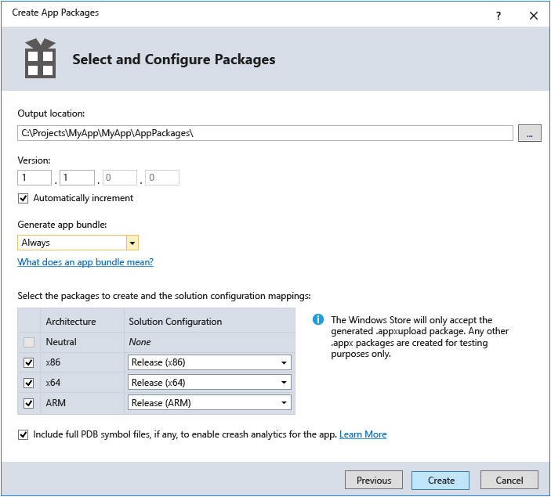The width and height of the screenshot is (551, 497).
Task: Click the Cancel button
Action: pyautogui.click(x=509, y=480)
